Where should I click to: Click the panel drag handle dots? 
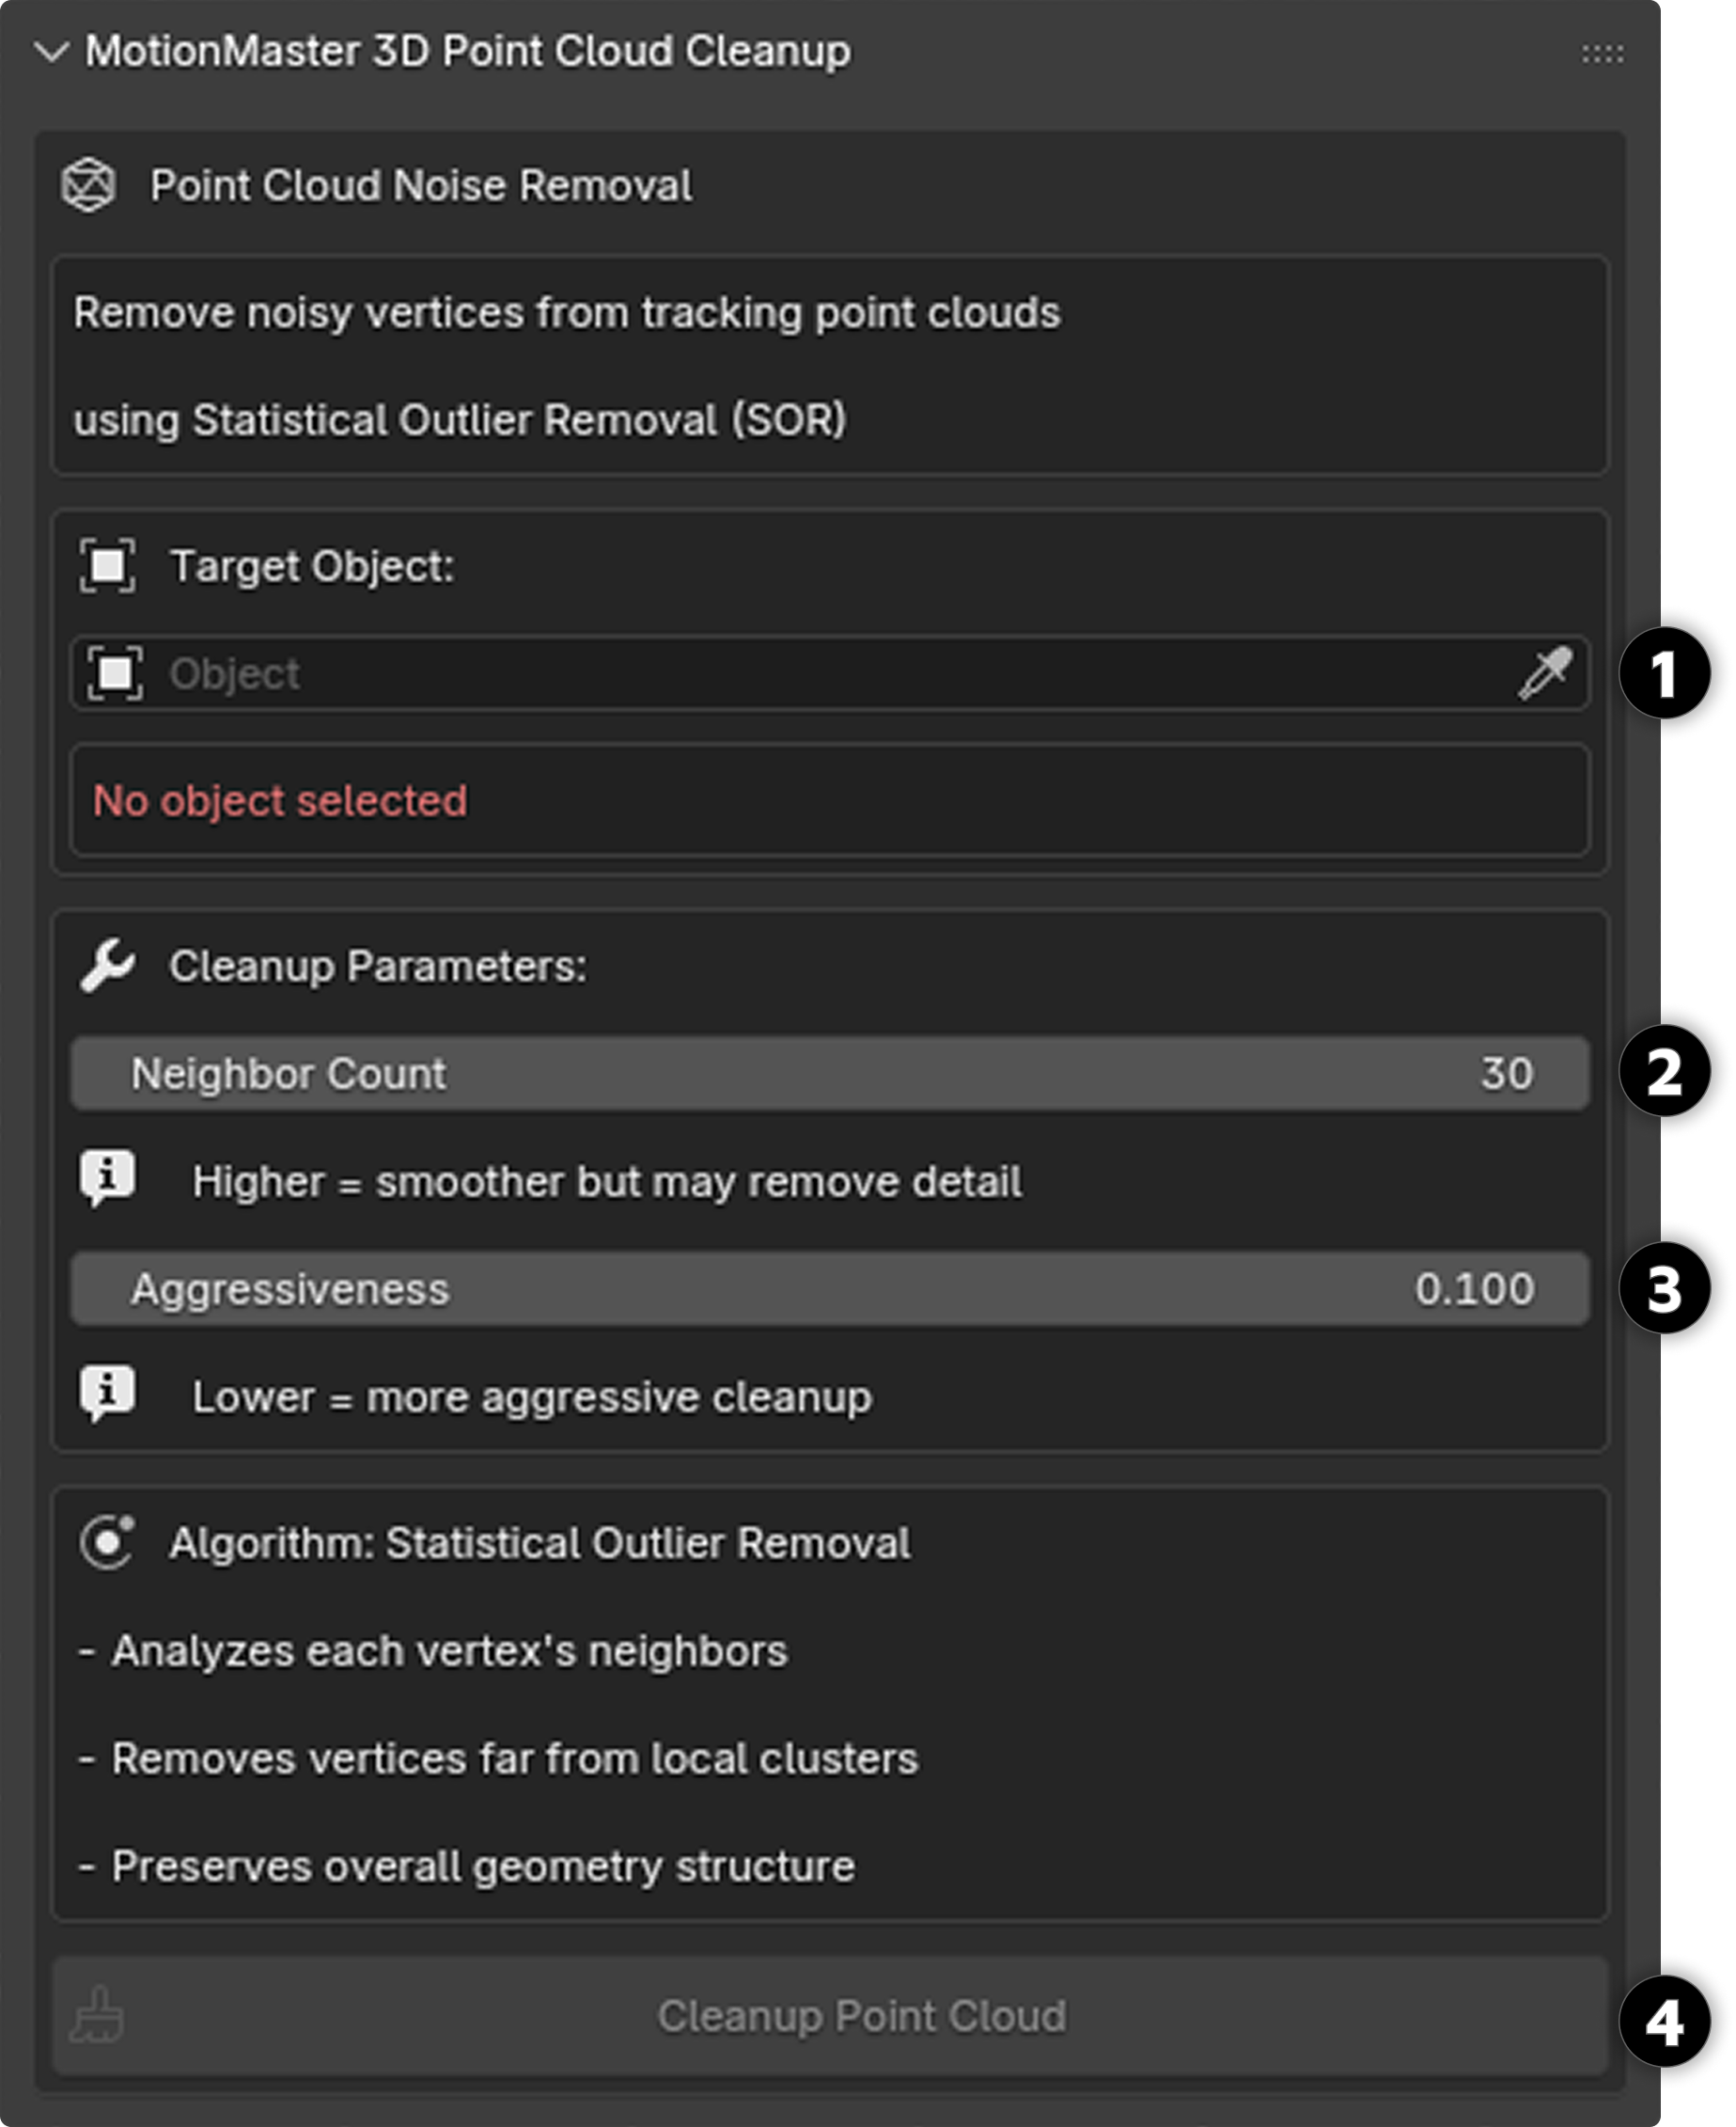1602,53
